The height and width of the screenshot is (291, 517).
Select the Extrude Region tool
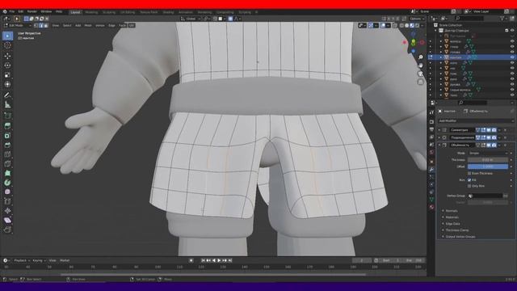click(x=7, y=126)
